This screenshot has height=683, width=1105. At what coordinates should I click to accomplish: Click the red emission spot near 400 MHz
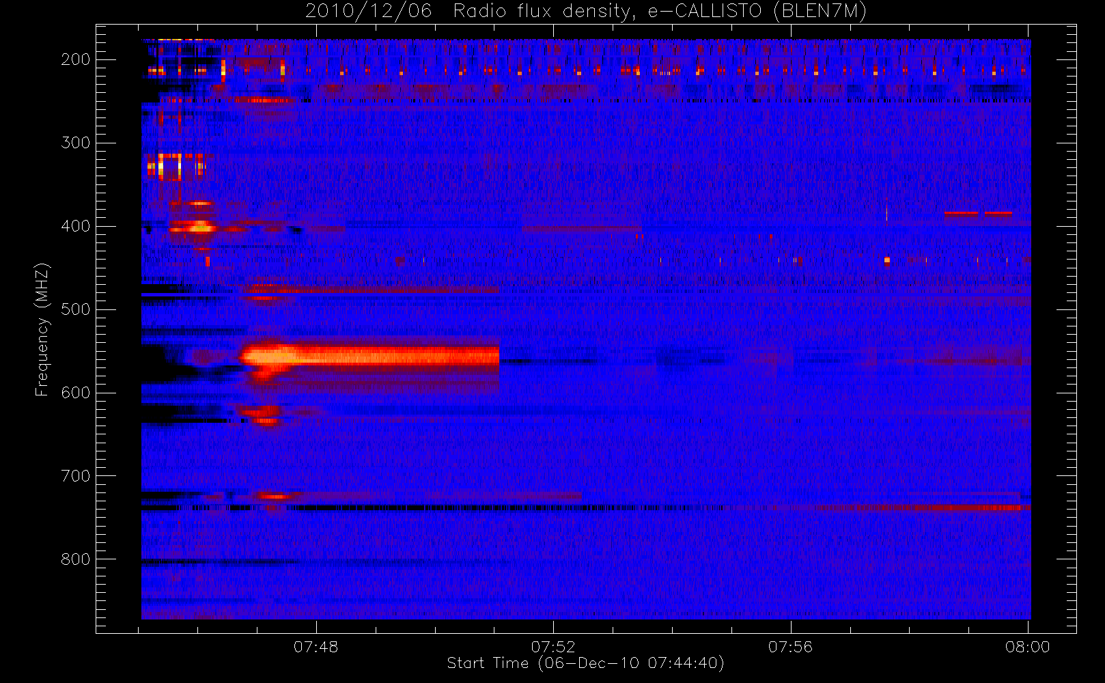198,227
